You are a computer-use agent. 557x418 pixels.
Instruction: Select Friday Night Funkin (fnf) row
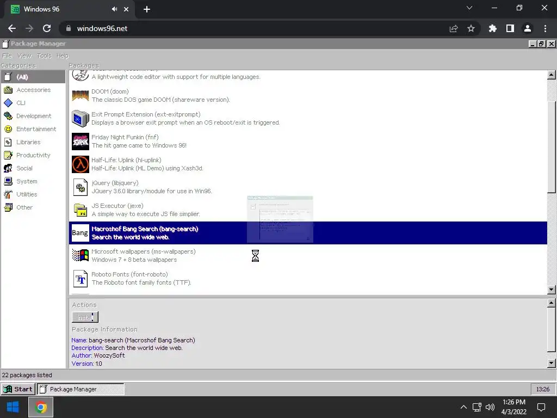(x=308, y=142)
